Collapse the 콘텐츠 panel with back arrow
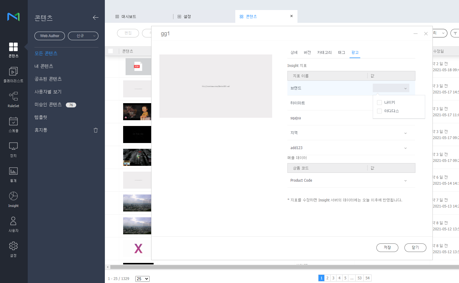The image size is (459, 283). (96, 18)
